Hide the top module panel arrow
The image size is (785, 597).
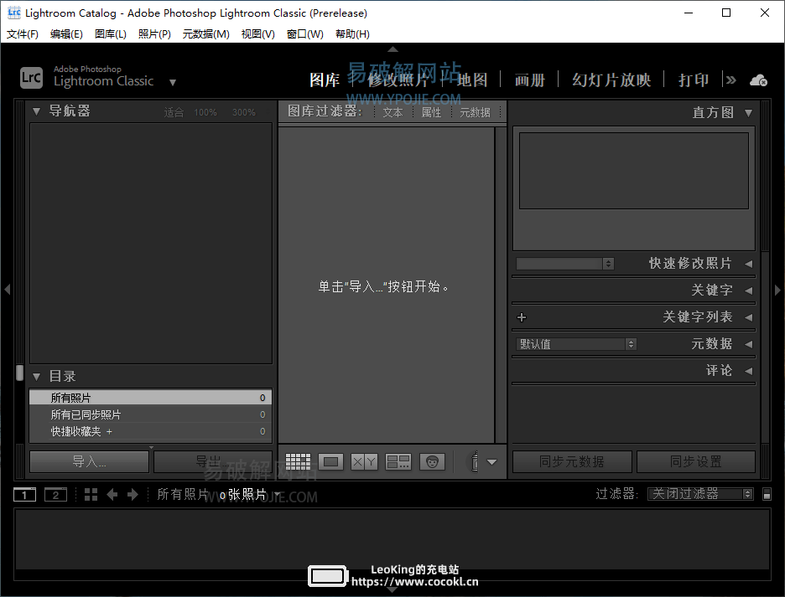tap(393, 49)
